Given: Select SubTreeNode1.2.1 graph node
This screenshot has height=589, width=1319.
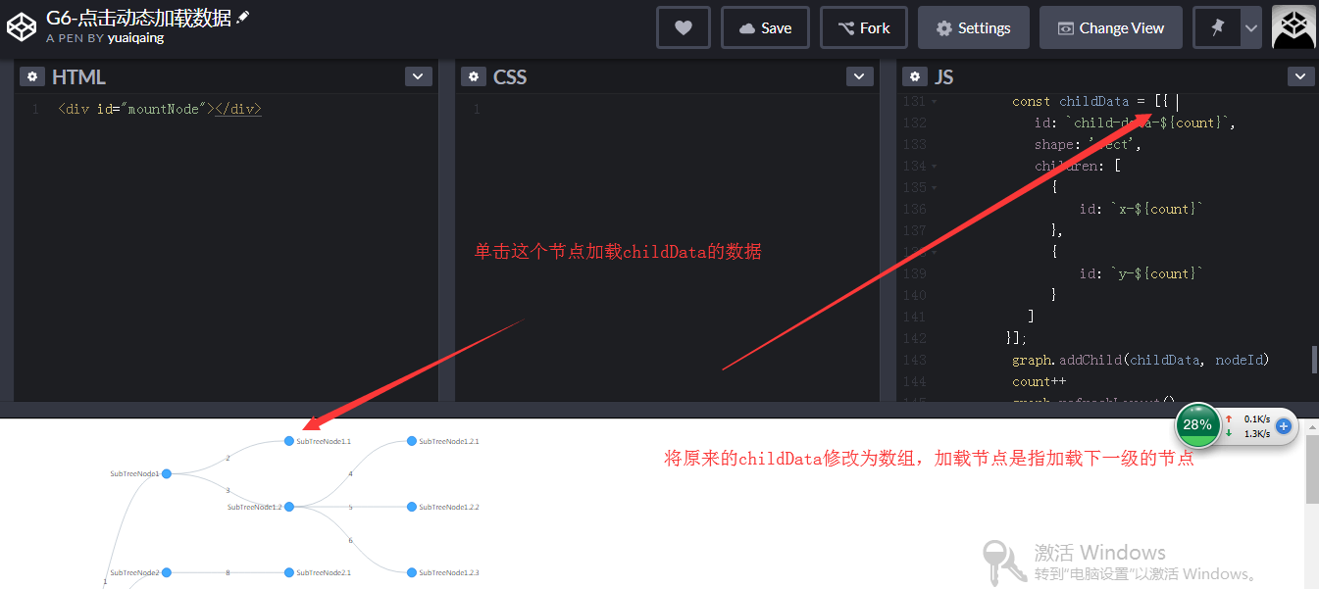Looking at the screenshot, I should tap(412, 441).
